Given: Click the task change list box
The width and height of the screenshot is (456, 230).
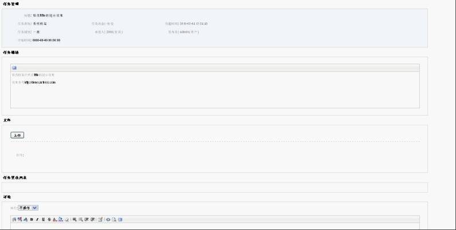Looking at the screenshot, I should click(215, 187).
